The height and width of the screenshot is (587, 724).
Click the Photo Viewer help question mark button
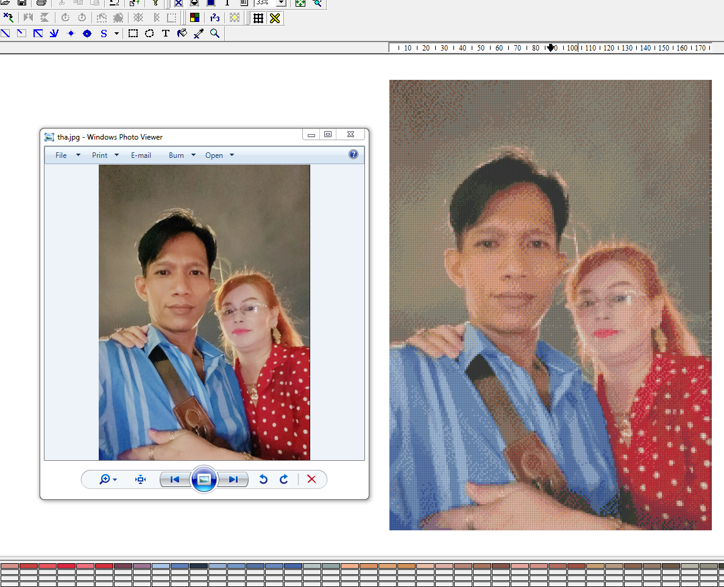353,154
